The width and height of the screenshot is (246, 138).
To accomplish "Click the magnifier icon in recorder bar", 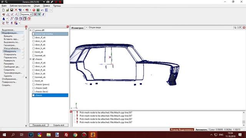I will coord(6,2).
